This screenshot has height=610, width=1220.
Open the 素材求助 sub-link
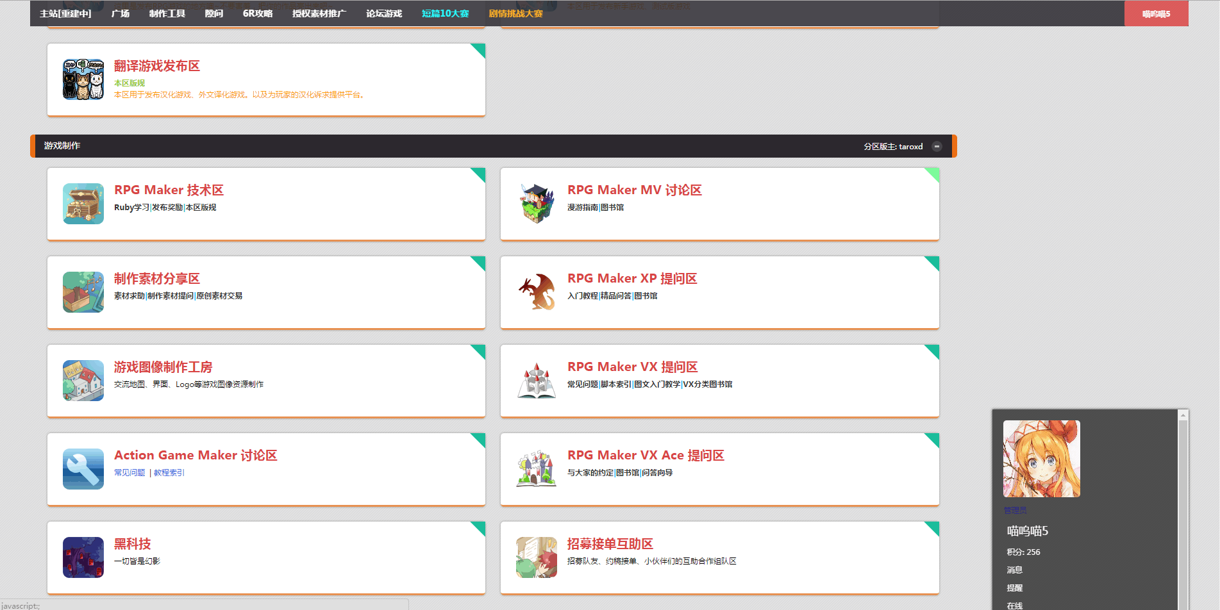(130, 296)
